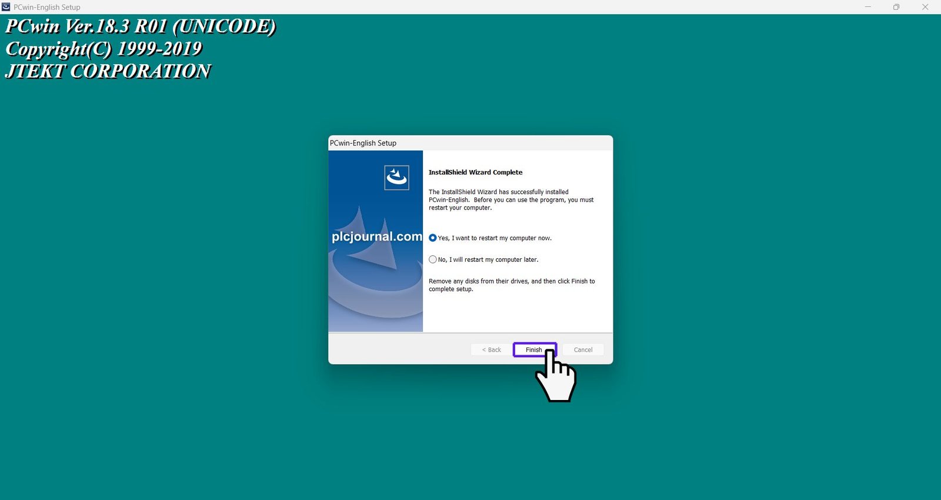Click the 'InstallShield Wizard Complete' heading
The height and width of the screenshot is (500, 941).
click(475, 172)
